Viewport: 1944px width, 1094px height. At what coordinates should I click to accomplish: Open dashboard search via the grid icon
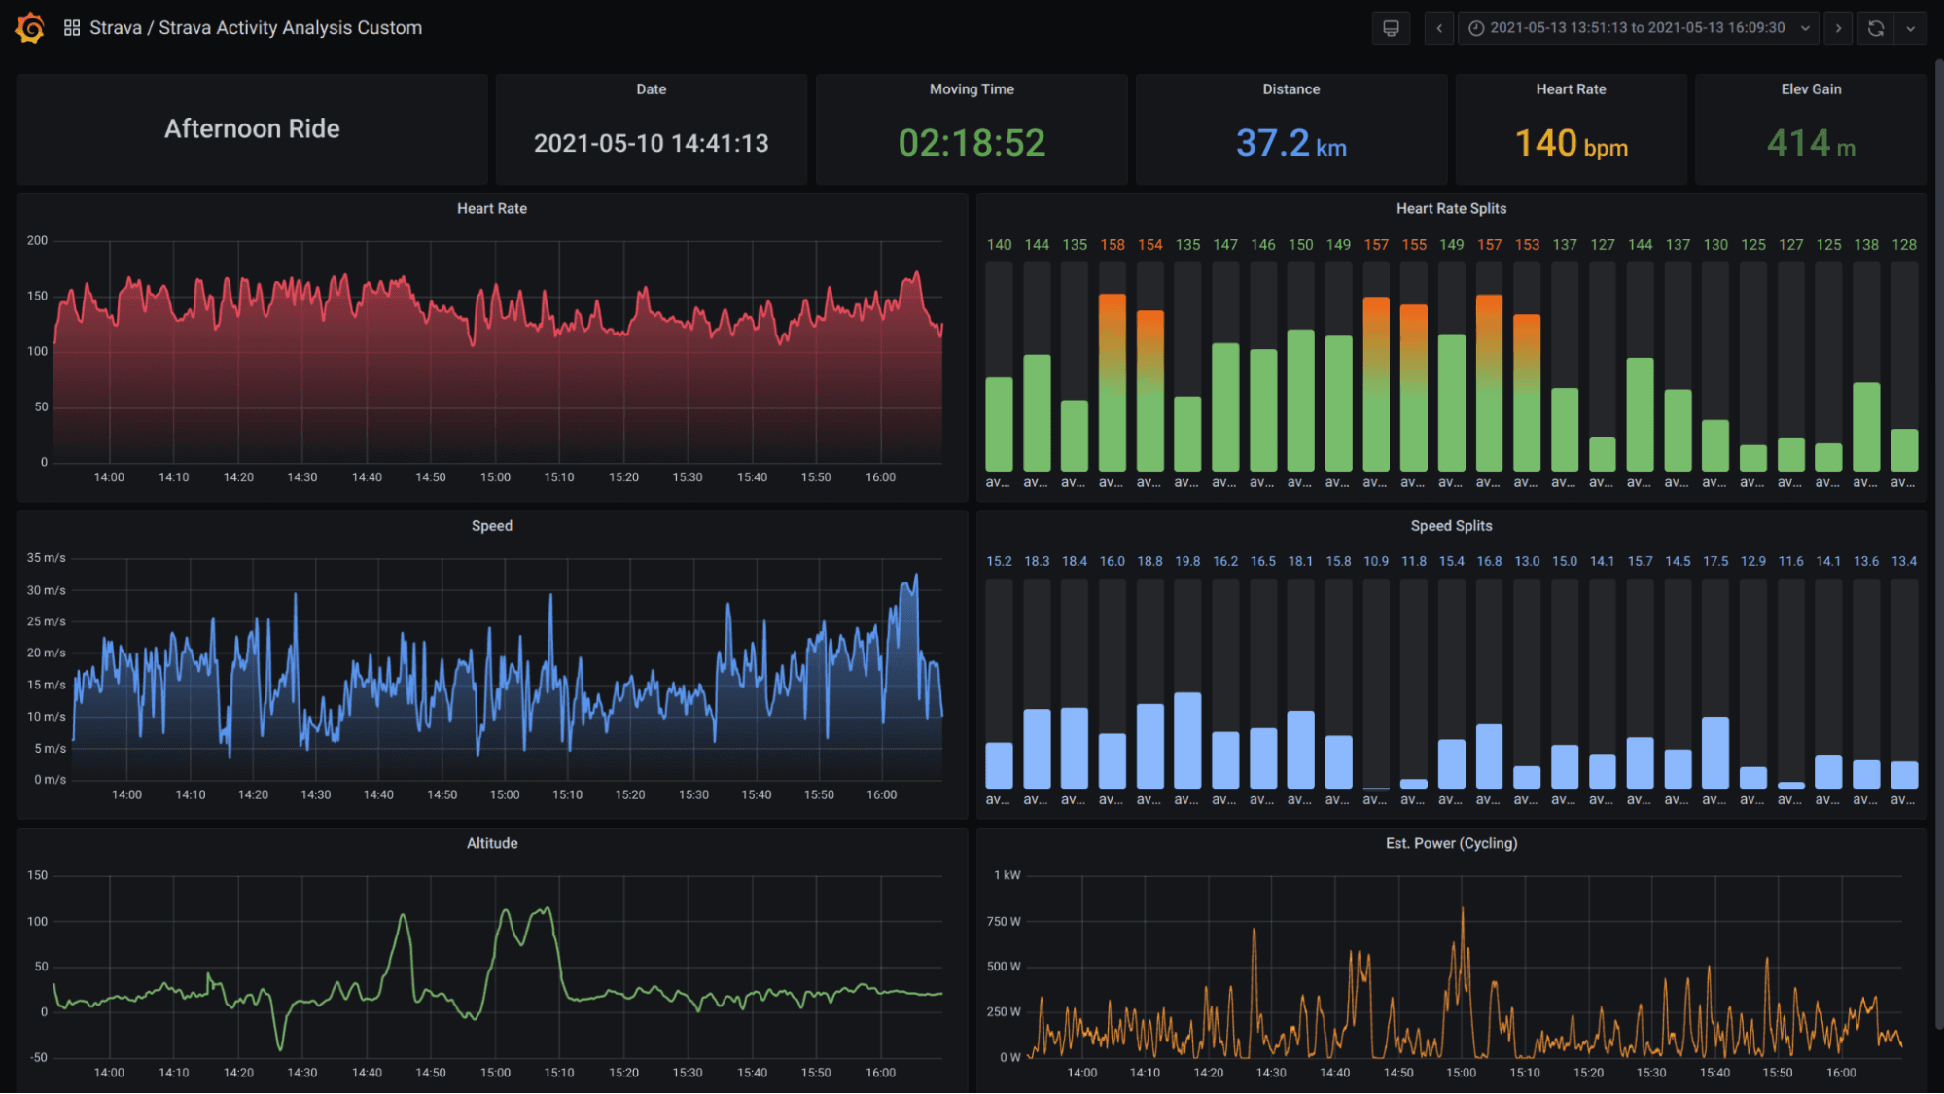tap(71, 27)
